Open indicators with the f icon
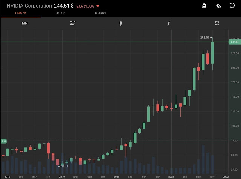 pos(169,23)
